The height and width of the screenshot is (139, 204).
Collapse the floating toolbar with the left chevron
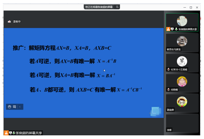click(20, 107)
